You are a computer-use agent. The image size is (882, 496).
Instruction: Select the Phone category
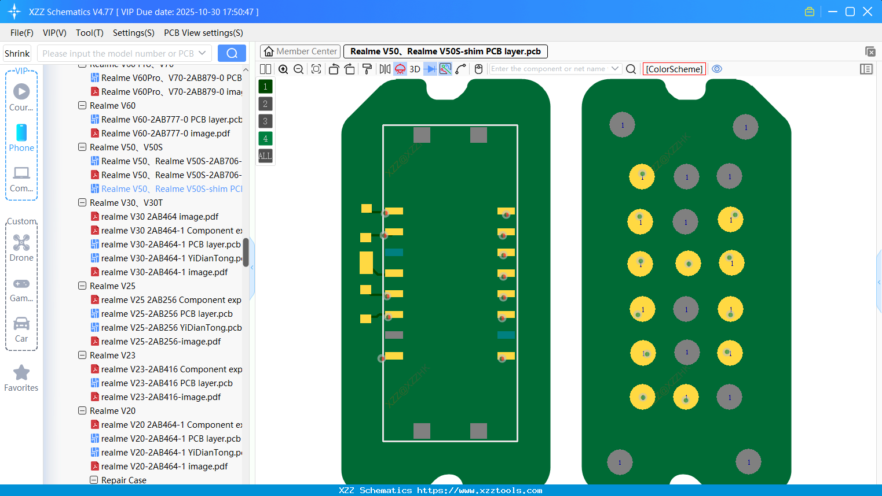coord(21,138)
